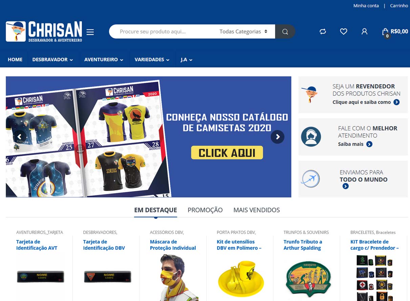410x301 pixels.
Task: Go to previous banner slide arrow
Action: pyautogui.click(x=20, y=137)
